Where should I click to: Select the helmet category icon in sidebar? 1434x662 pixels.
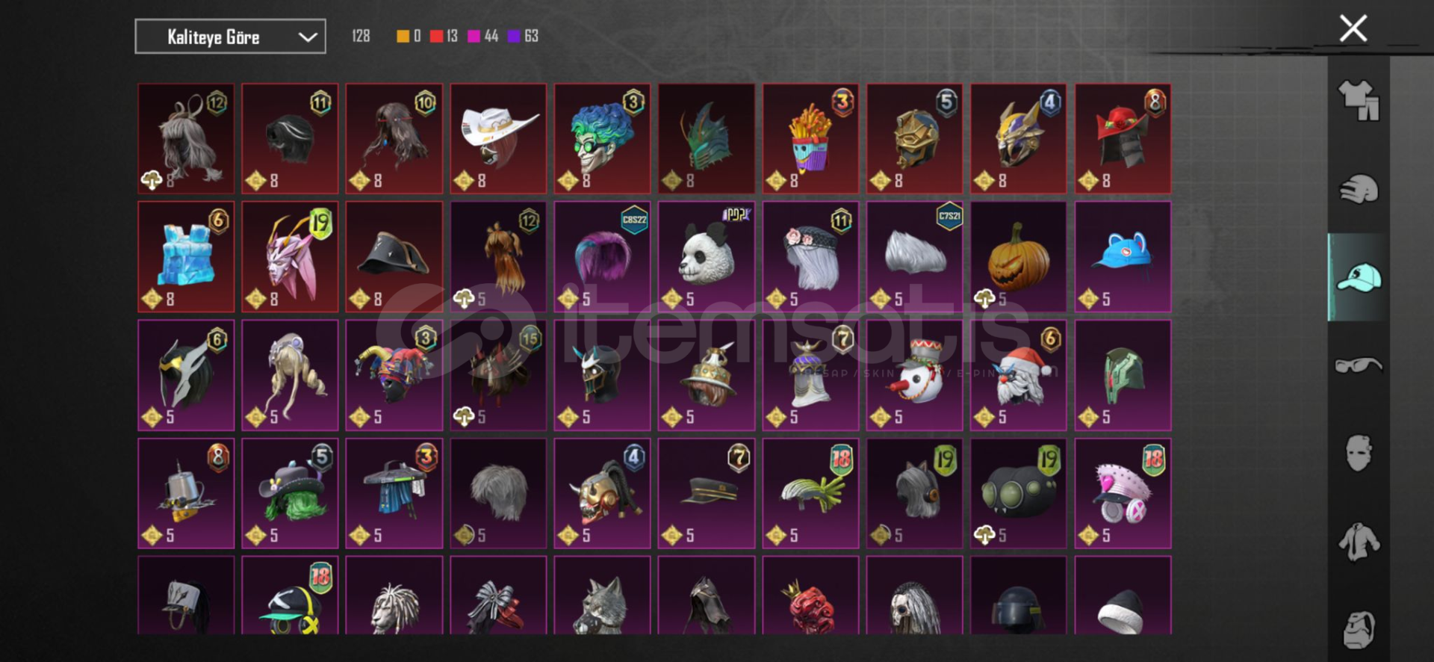pyautogui.click(x=1359, y=189)
